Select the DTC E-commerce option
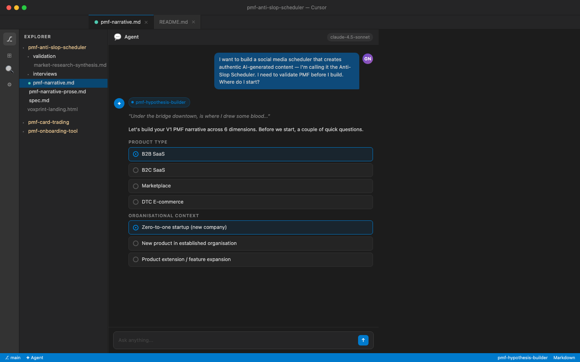Viewport: 580px width, 362px height. point(251,202)
